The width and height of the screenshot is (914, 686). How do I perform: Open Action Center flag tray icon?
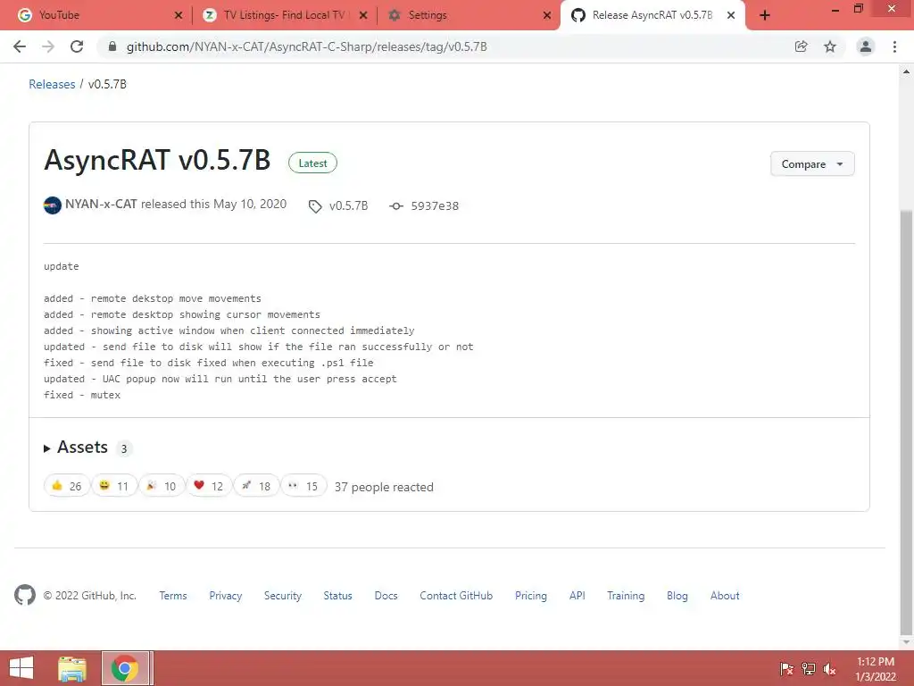[x=786, y=668]
